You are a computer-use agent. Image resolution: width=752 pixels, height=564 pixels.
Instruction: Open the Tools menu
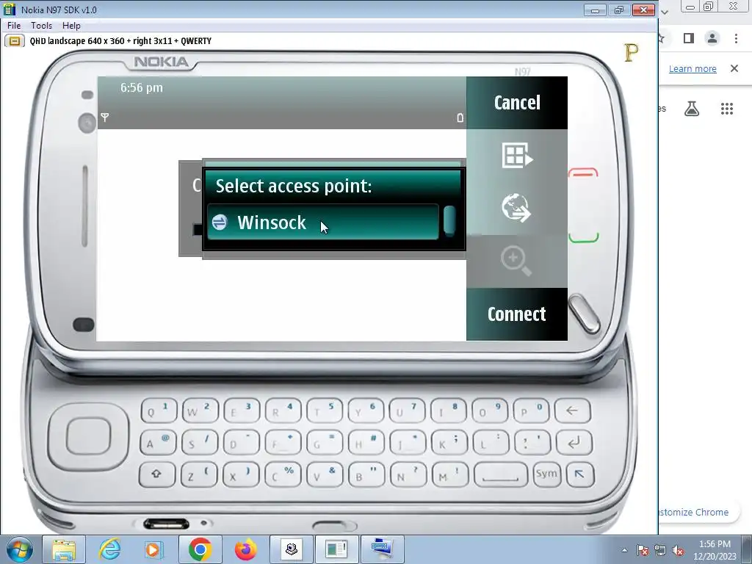point(41,26)
